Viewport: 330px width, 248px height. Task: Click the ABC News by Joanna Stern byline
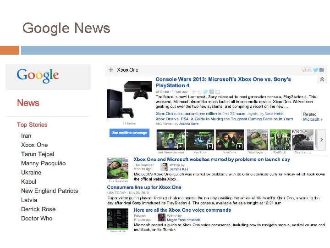pyautogui.click(x=177, y=124)
